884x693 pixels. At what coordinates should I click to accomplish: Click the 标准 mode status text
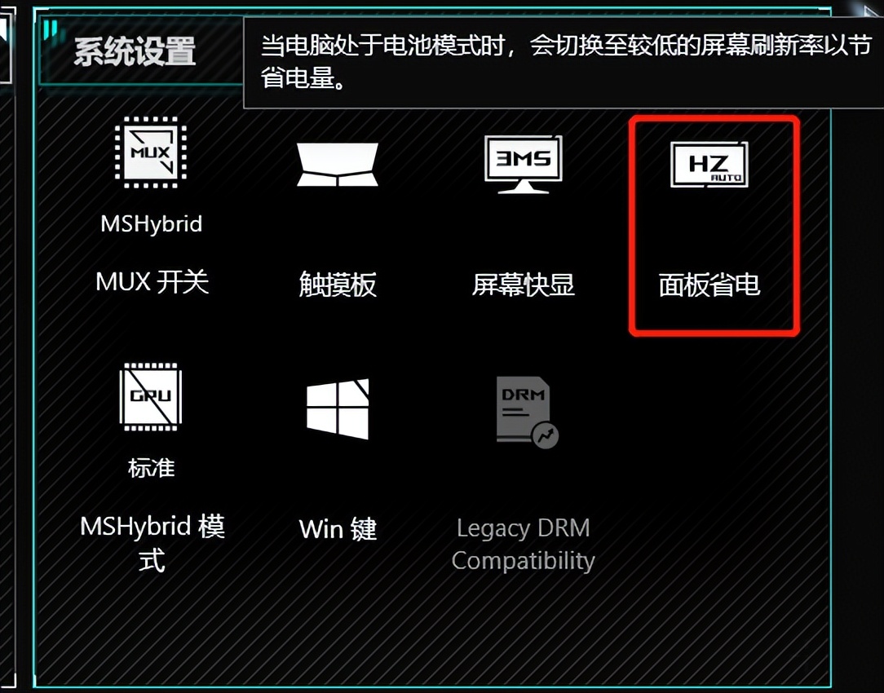(151, 468)
